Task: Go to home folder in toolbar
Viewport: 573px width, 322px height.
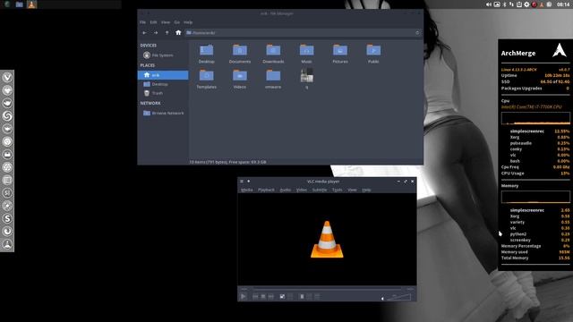Action: coord(178,33)
